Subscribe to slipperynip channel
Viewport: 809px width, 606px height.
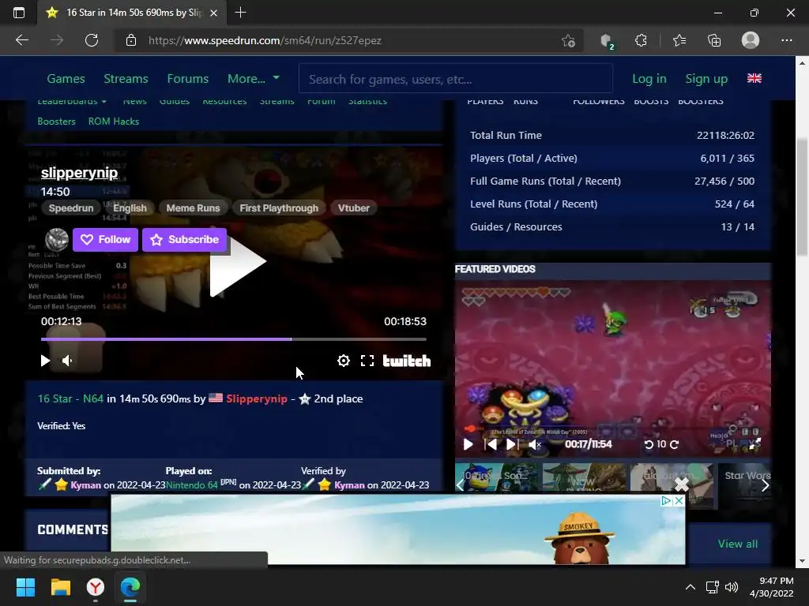click(185, 240)
